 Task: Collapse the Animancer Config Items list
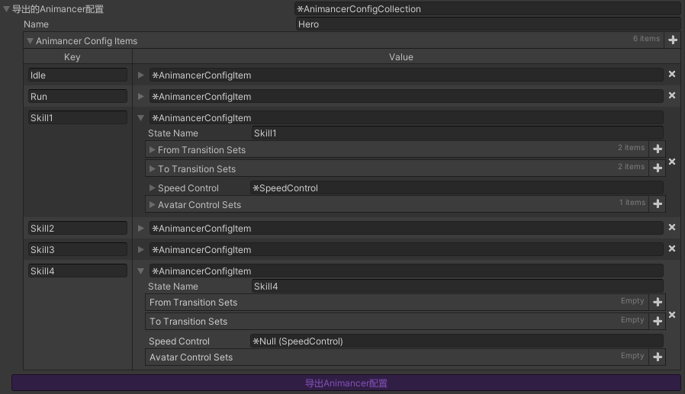(30, 41)
